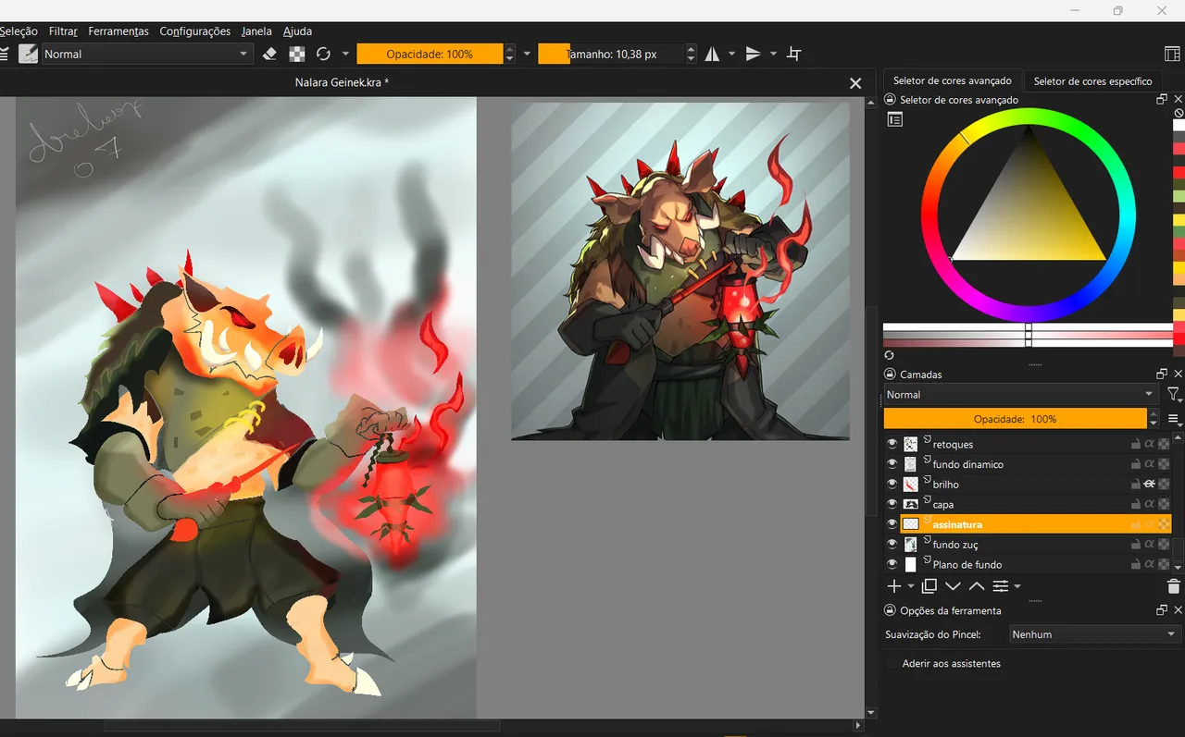Image resolution: width=1185 pixels, height=737 pixels.
Task: Toggle horizontal mirror tool
Action: 712,55
